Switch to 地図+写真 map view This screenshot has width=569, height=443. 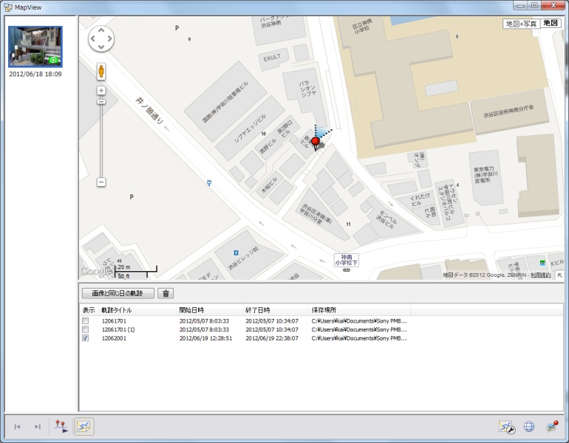pos(521,24)
